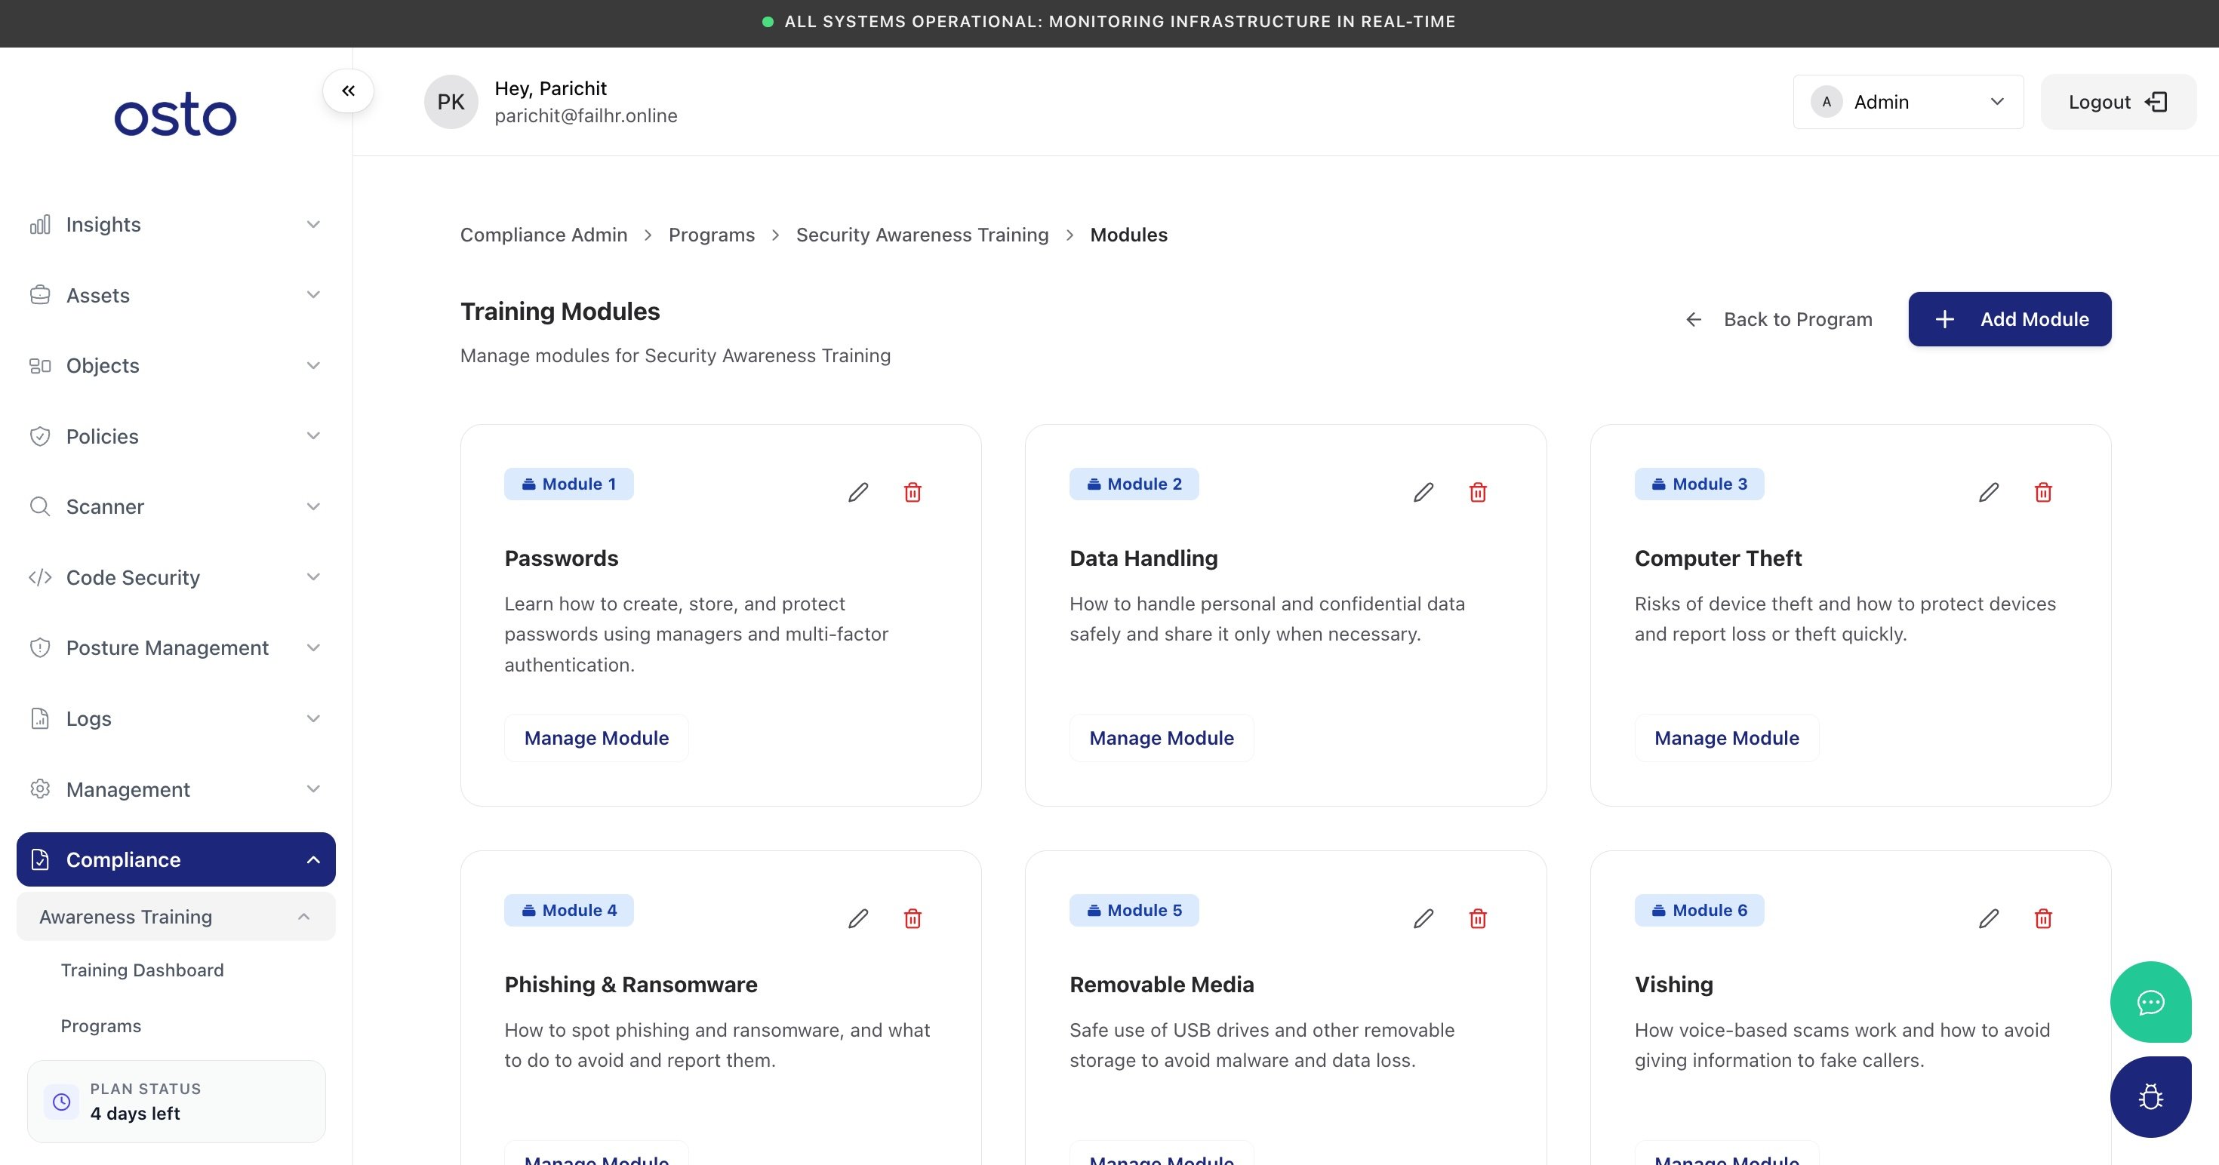Click the PK user avatar

[451, 102]
